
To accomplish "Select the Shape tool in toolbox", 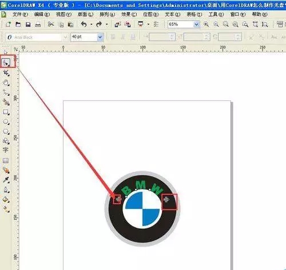I will (x=6, y=62).
